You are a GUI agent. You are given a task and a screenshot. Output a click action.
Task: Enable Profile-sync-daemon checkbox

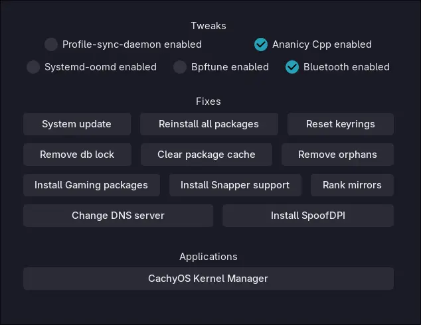pos(51,44)
